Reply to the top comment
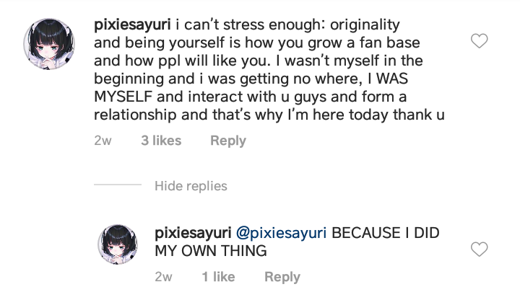The width and height of the screenshot is (520, 305). 228,141
